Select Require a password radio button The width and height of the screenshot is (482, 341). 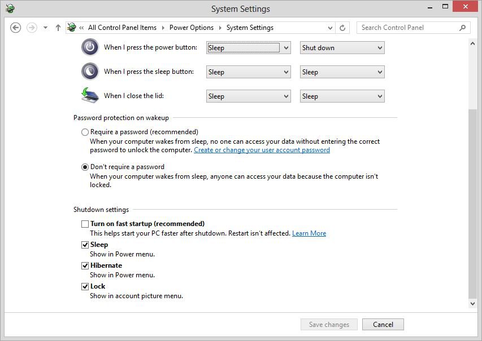(x=85, y=132)
